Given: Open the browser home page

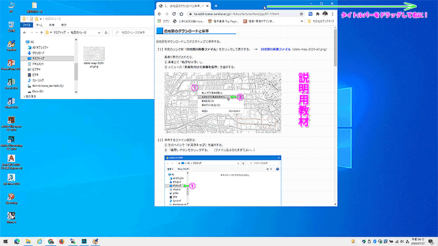Looking at the screenshot, I should pyautogui.click(x=181, y=14).
